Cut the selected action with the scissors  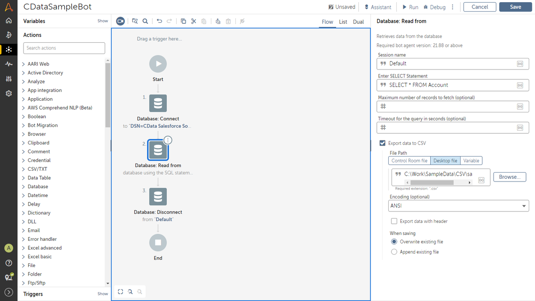click(x=193, y=21)
